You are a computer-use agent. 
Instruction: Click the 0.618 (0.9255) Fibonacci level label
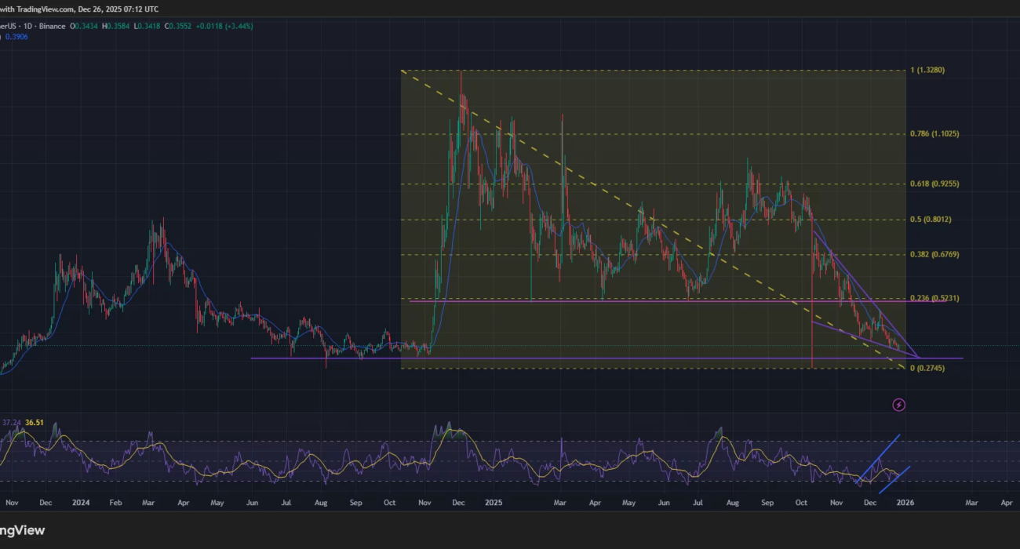pos(934,184)
